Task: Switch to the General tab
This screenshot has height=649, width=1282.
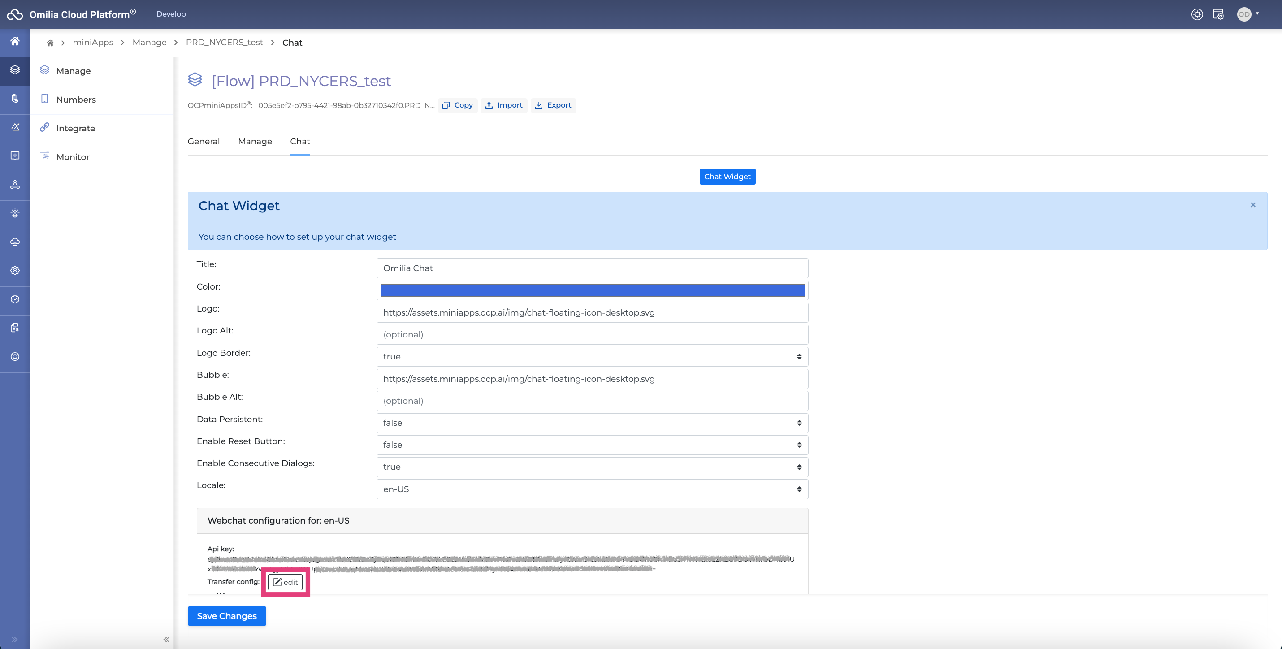Action: point(204,141)
